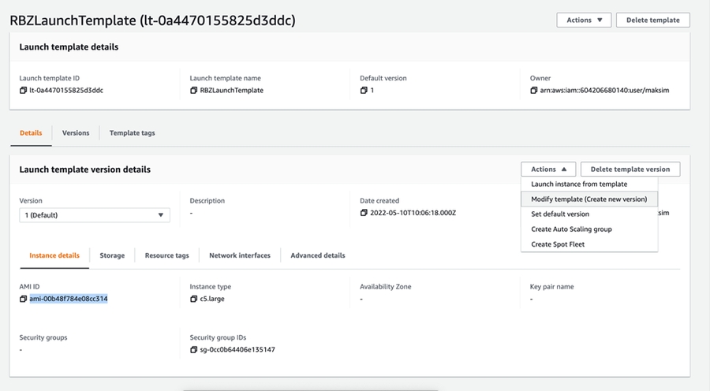This screenshot has height=391, width=710.
Task: Copy the AMI ID value
Action: (24, 300)
